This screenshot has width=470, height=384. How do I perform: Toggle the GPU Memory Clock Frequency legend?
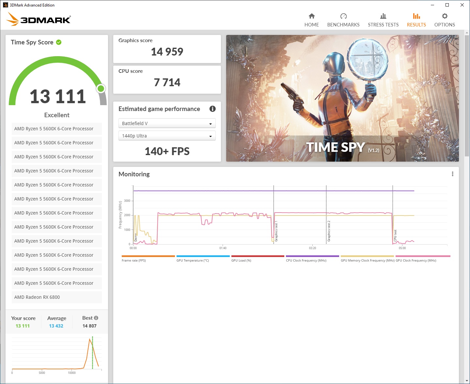(x=368, y=261)
